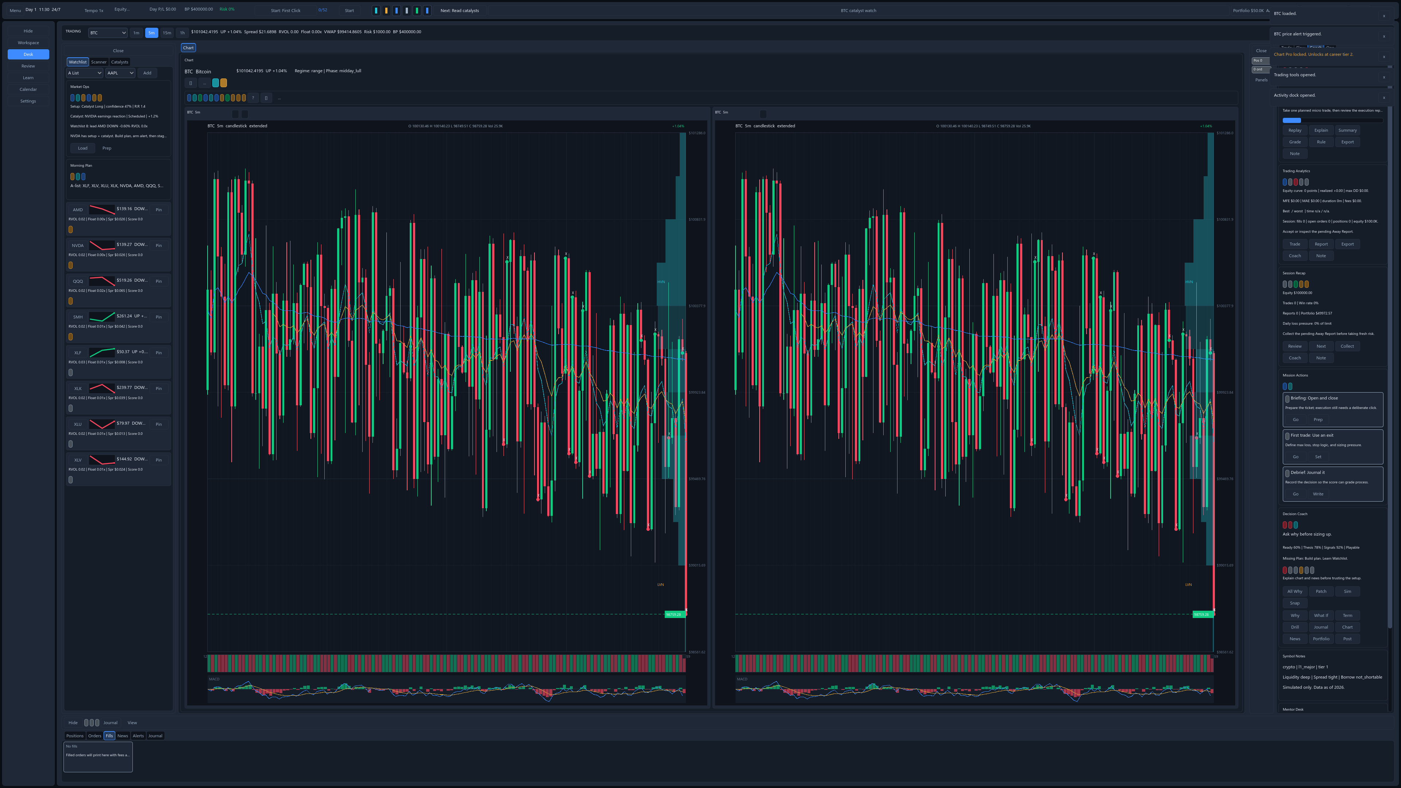The width and height of the screenshot is (1401, 788).
Task: Toggle the gray flag pill under XLK
Action: click(71, 409)
